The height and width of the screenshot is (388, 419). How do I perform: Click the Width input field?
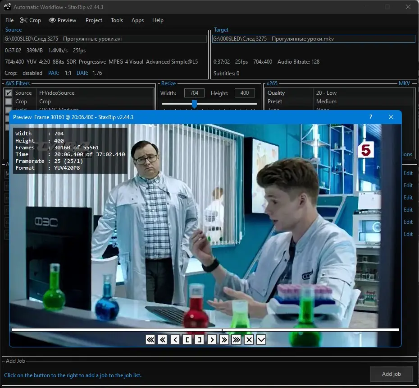tap(194, 93)
